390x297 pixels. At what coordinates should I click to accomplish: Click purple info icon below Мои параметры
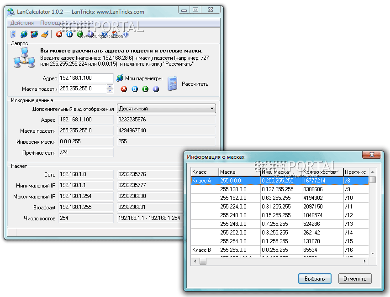[156, 89]
